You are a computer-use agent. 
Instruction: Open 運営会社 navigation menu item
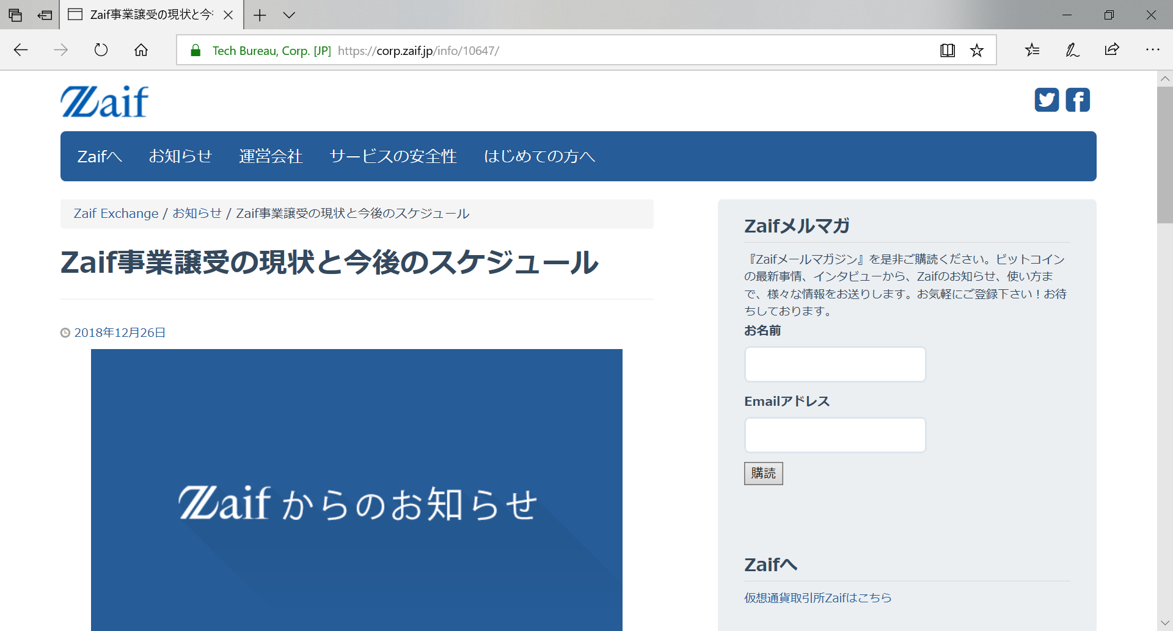pos(271,156)
